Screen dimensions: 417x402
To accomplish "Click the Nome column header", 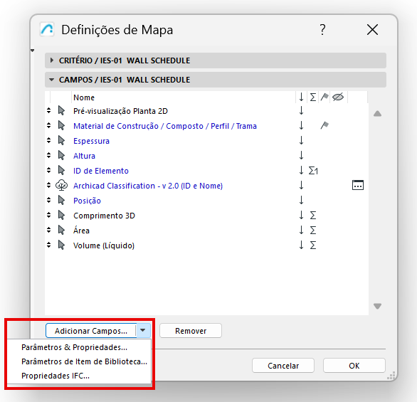I will tap(84, 97).
